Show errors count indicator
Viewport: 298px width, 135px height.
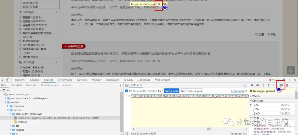272,80
